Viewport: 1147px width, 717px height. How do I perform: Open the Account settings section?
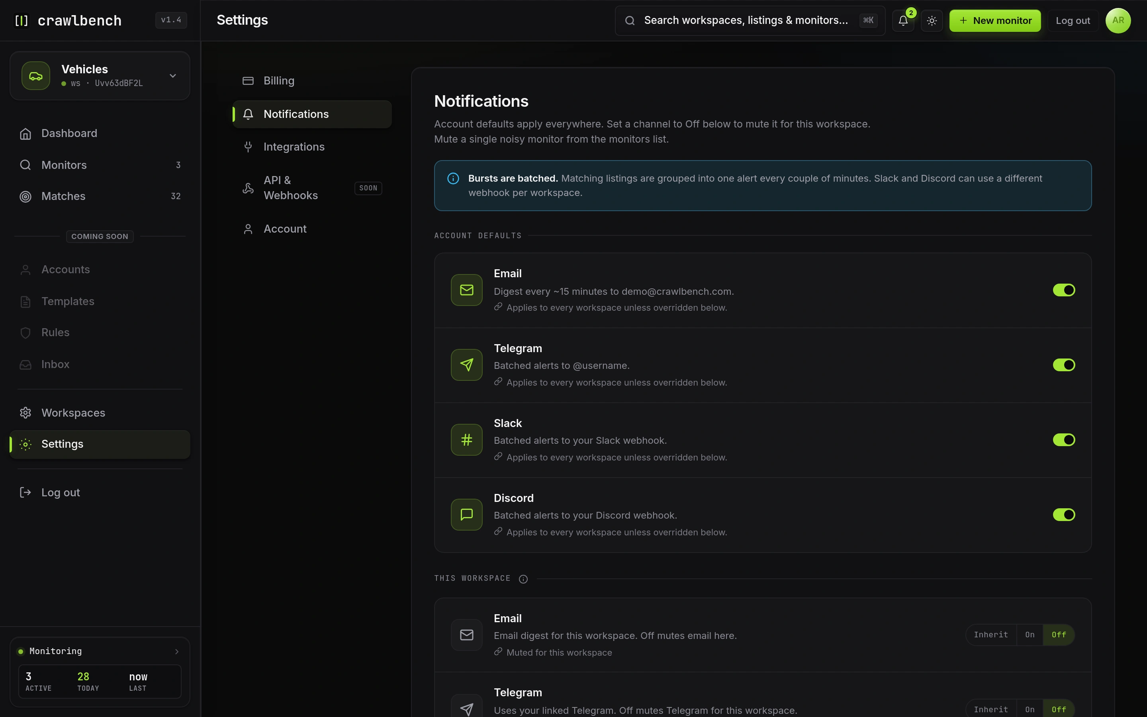click(312, 229)
